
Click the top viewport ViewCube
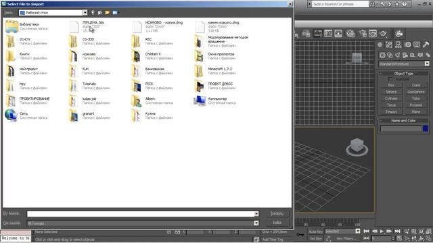pos(357,59)
